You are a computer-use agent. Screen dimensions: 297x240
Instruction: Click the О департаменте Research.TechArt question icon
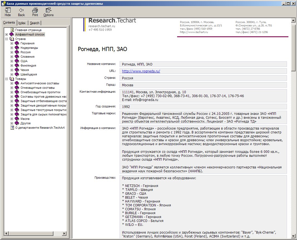(12, 128)
